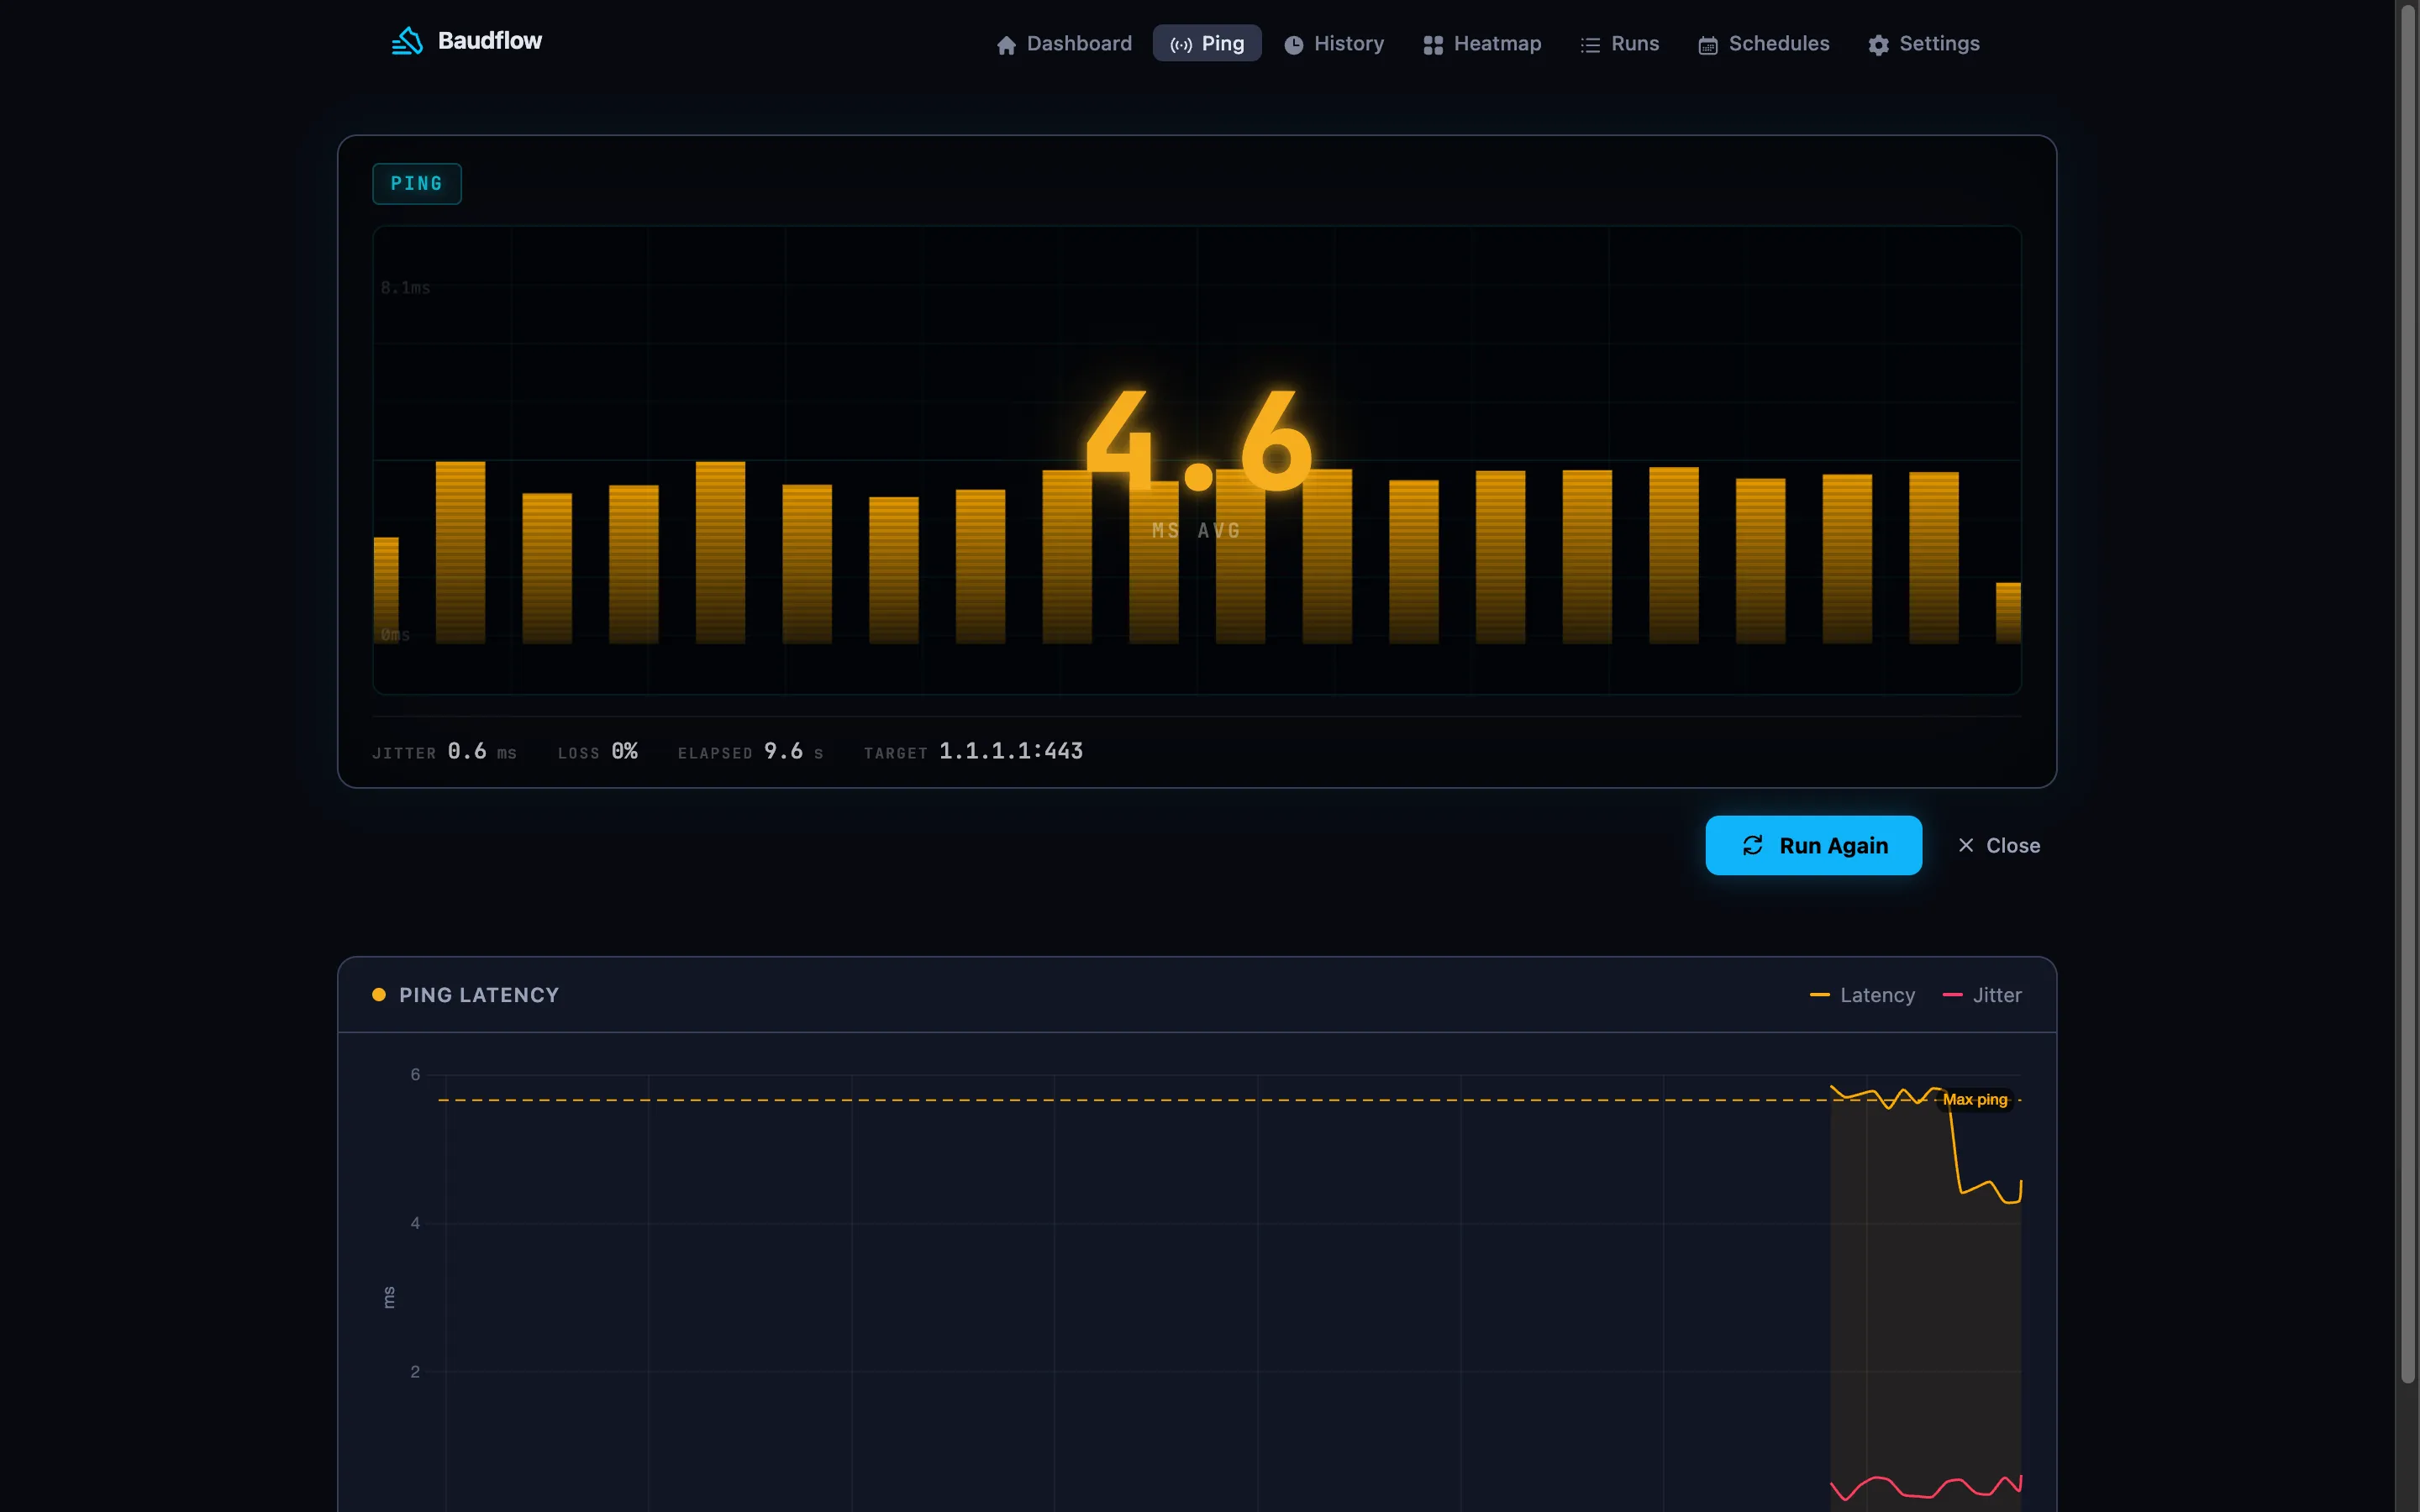
Task: Click the page vertical scrollbar
Action: [x=2407, y=694]
